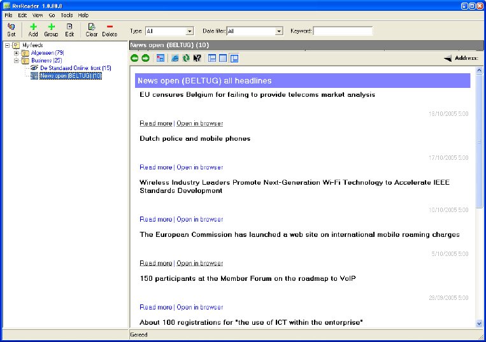Click the scroll up arrow of headlines pane
Viewport: 486px width, 342px height.
(x=479, y=71)
